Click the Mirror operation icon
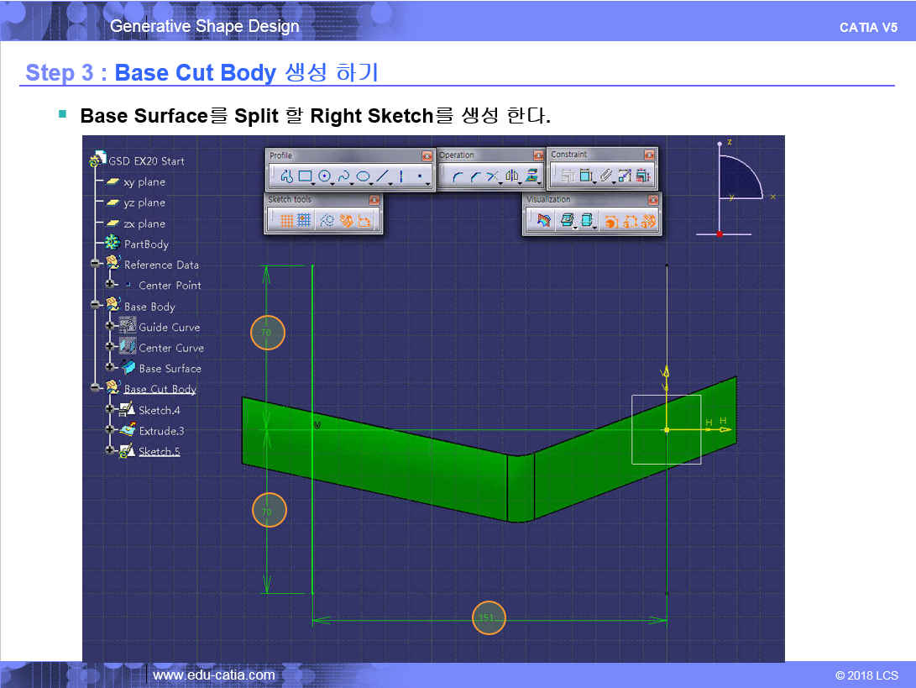Screen dimensions: 916x688 point(511,176)
